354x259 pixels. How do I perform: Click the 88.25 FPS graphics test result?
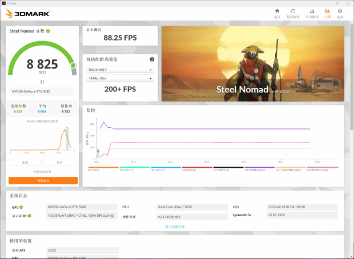(x=120, y=38)
